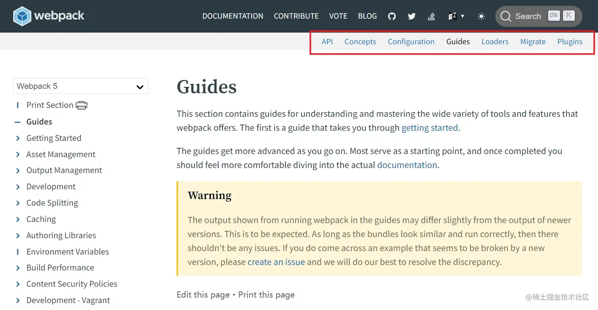Click the webpack logo
This screenshot has width=598, height=310.
click(x=49, y=16)
